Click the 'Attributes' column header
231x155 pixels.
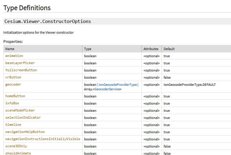pyautogui.click(x=151, y=49)
